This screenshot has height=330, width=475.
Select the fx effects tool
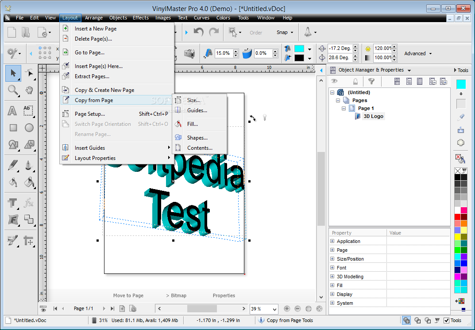coord(28,202)
